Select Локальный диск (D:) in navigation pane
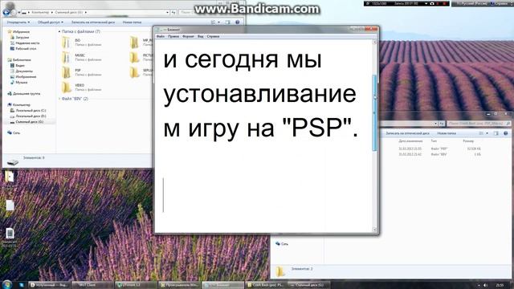Image resolution: width=514 pixels, height=289 pixels. 28,116
